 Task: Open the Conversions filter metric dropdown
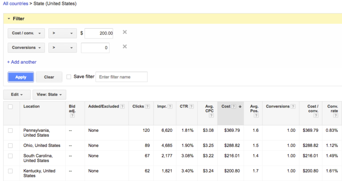pos(26,47)
